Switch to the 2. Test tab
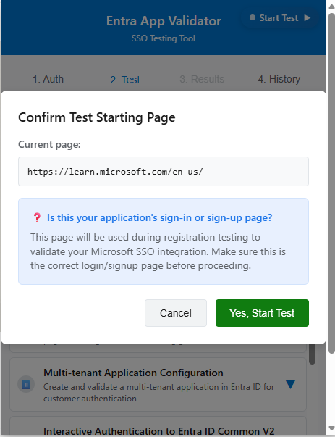 click(125, 80)
